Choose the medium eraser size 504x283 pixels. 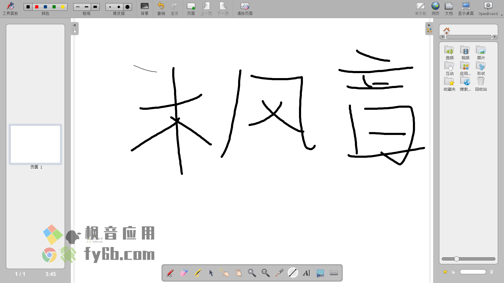click(119, 7)
